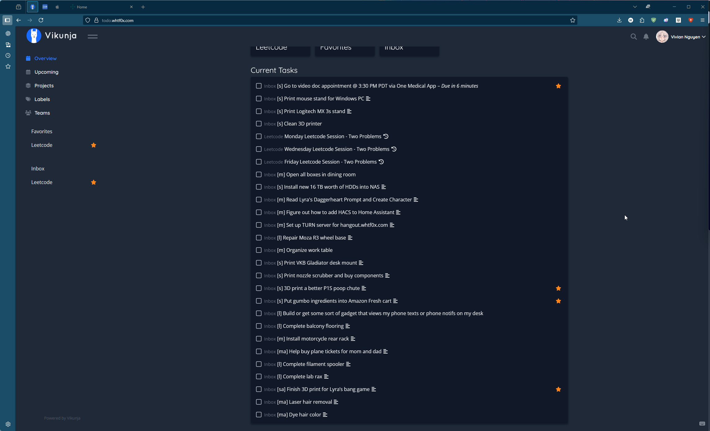Viewport: 710px width, 431px height.
Task: Open browser extensions puzzle icon
Action: point(642,20)
